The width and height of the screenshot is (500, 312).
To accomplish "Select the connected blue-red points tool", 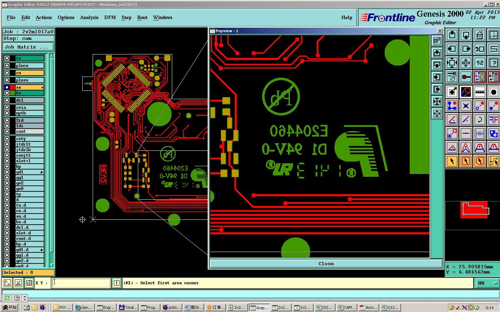I will [x=452, y=106].
